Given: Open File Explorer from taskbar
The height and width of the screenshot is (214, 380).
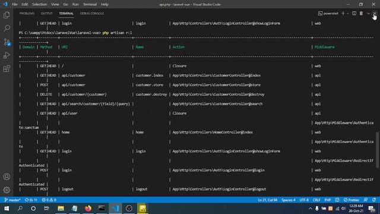Looking at the screenshot, I should (61, 209).
